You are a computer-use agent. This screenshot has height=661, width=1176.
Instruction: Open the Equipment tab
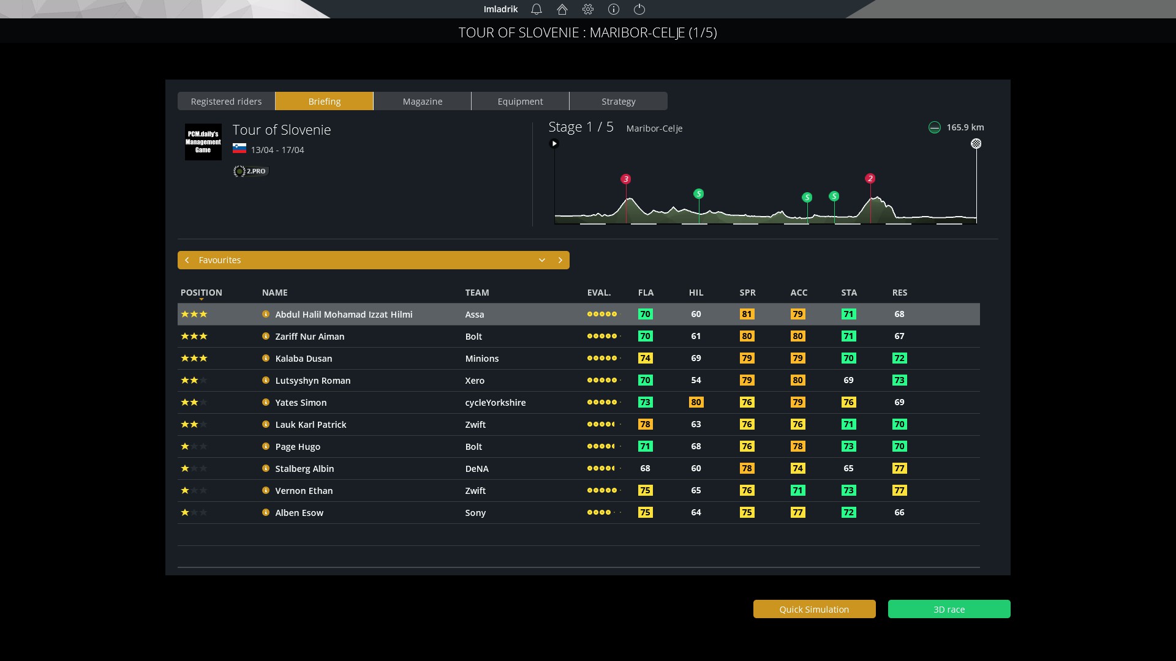[x=520, y=102]
